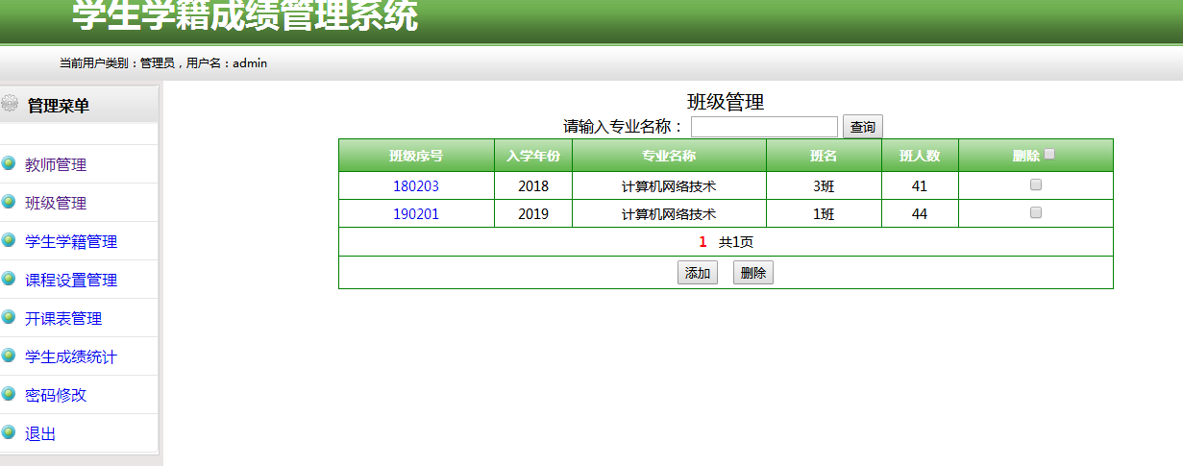Click the globe icon beside 开课表管理
Viewport: 1183px width, 466px height.
9,317
